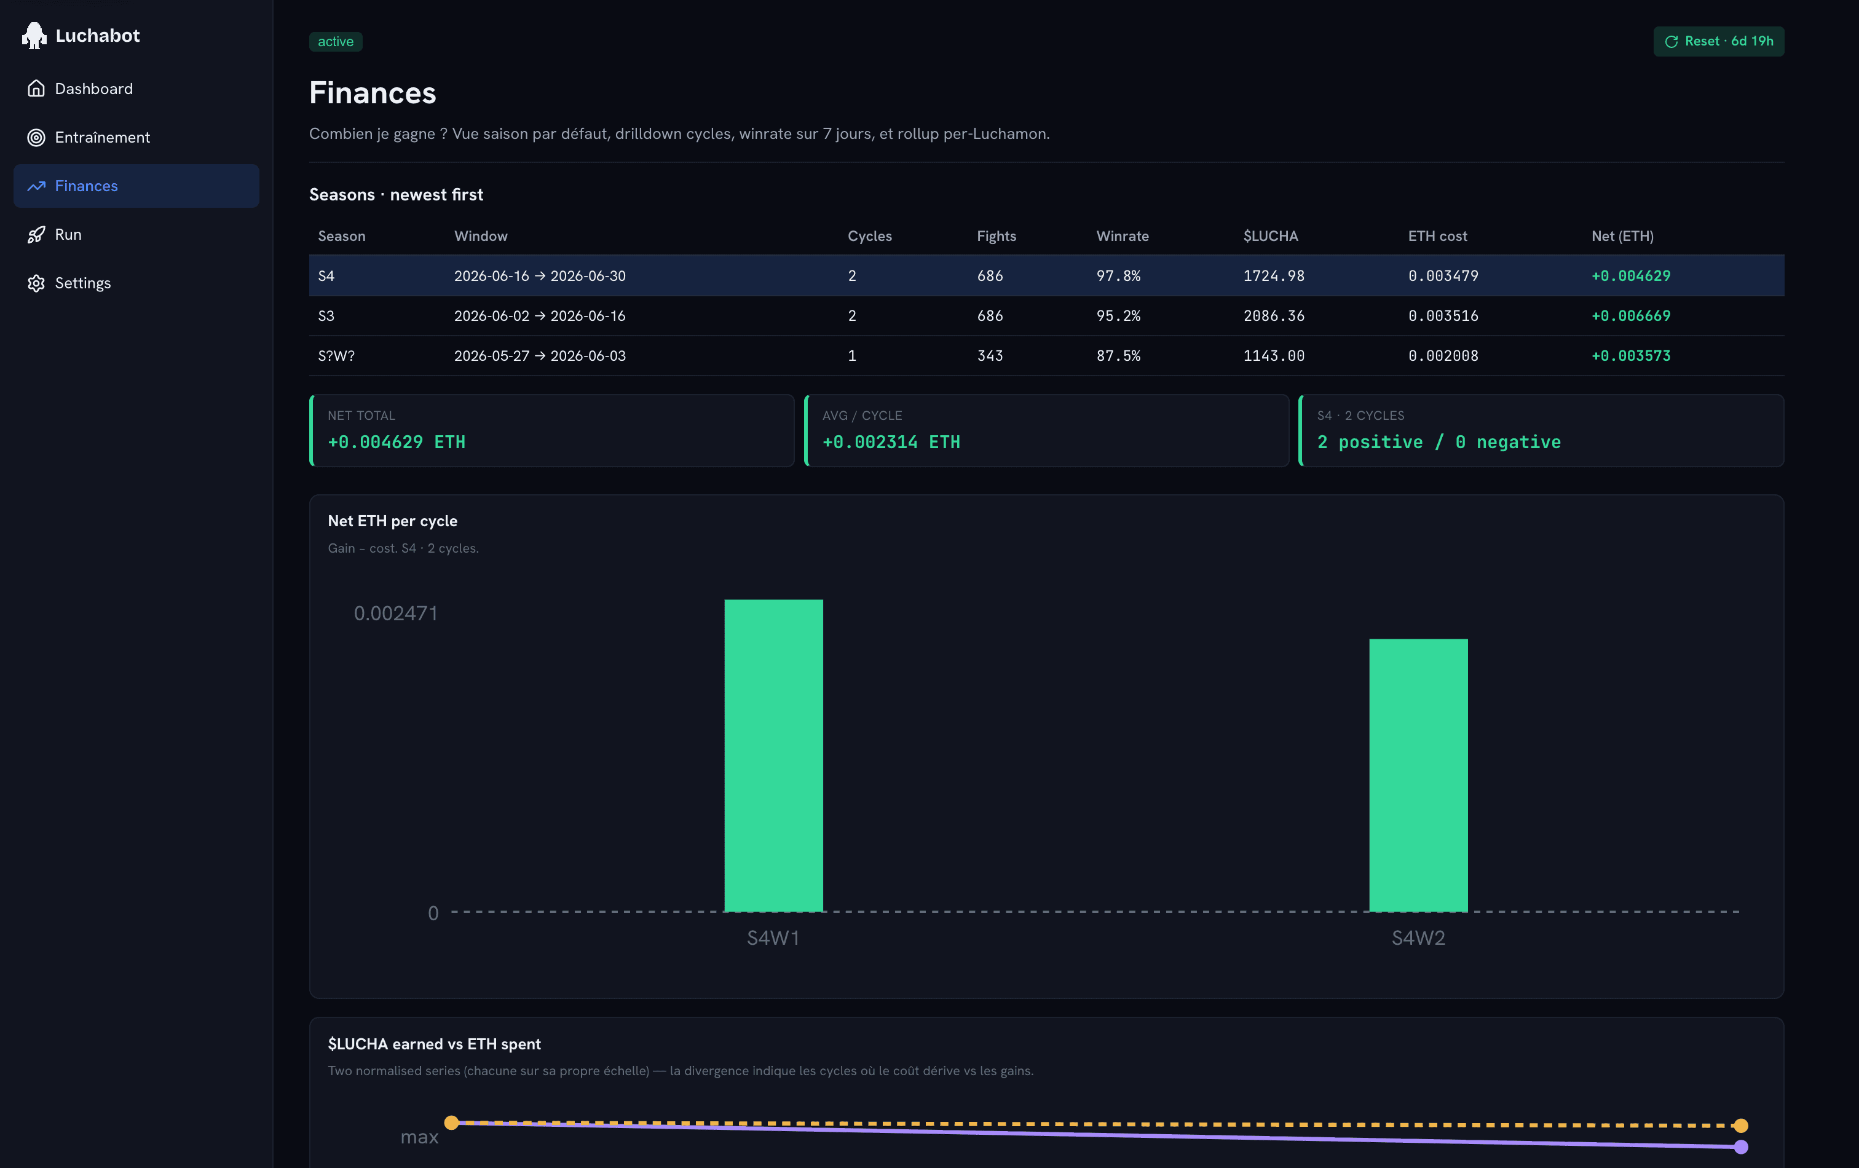Viewport: 1859px width, 1168px height.
Task: Click the +0.006669 net ETH value
Action: click(1632, 316)
